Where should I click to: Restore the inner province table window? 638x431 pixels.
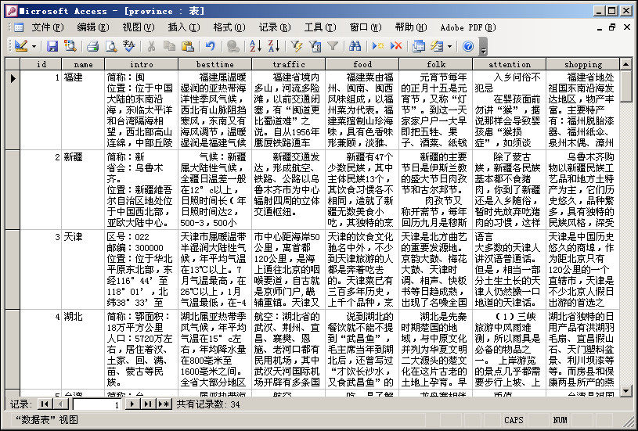tap(612, 27)
